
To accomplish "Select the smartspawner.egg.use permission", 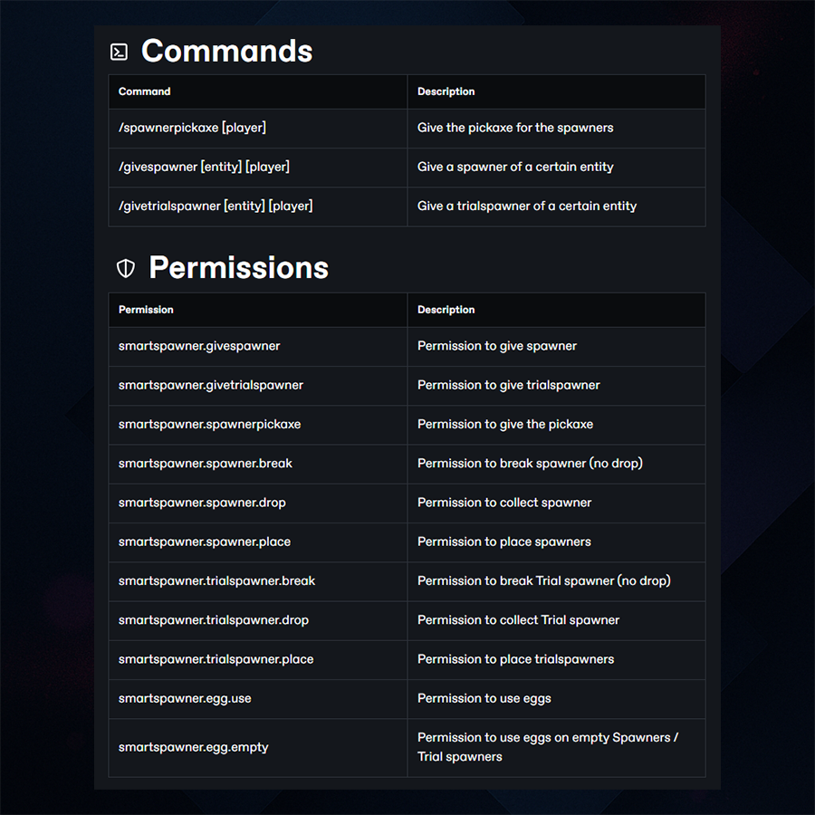I will click(x=184, y=697).
